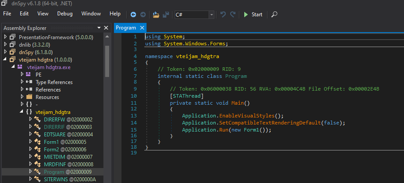The width and height of the screenshot is (404, 183).
Task: Click the Redo toolbar icon
Action: (233, 15)
